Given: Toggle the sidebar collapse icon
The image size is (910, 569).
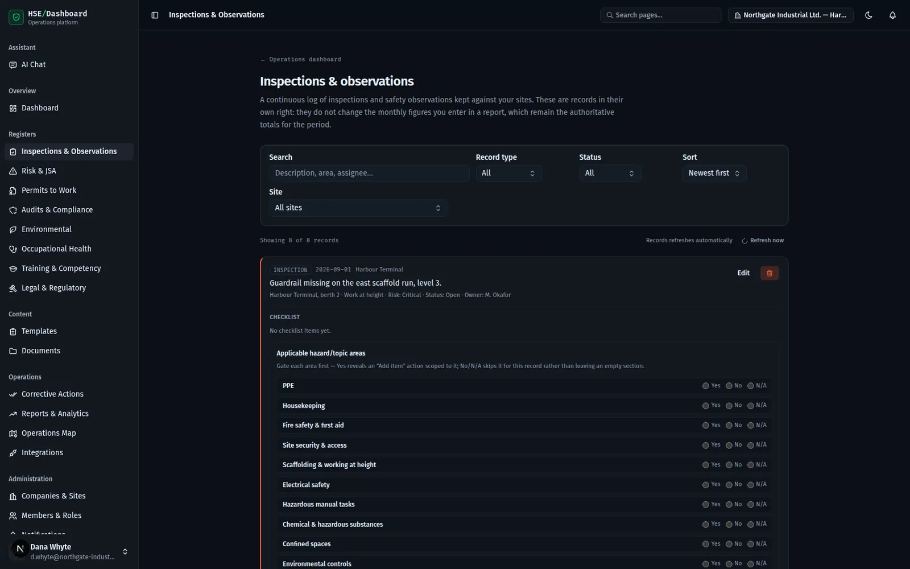Looking at the screenshot, I should click(155, 15).
